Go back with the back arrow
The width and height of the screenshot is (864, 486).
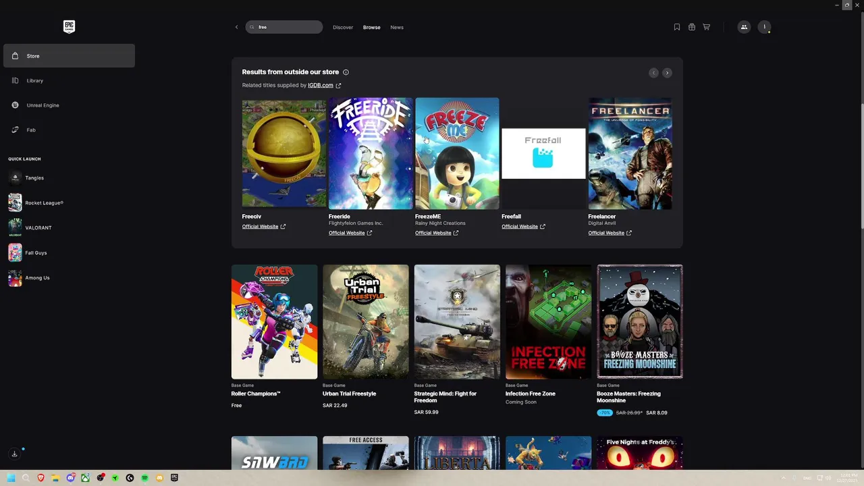click(x=236, y=27)
